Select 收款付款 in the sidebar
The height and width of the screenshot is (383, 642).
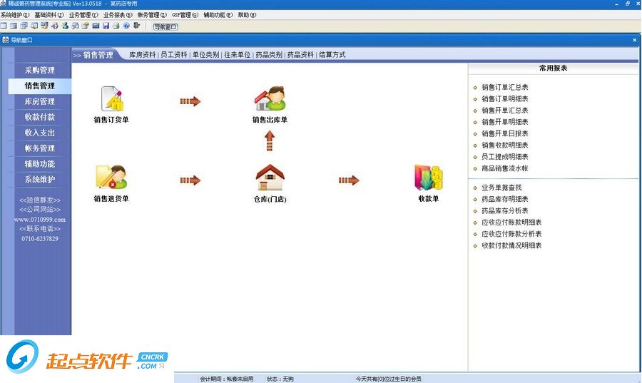(40, 117)
